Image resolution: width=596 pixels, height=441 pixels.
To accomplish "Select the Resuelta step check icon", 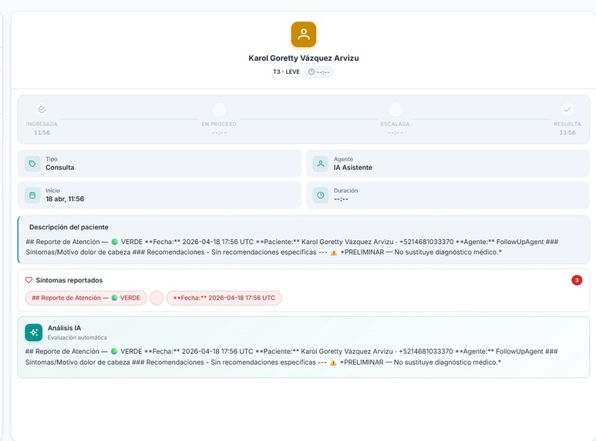I will point(567,109).
